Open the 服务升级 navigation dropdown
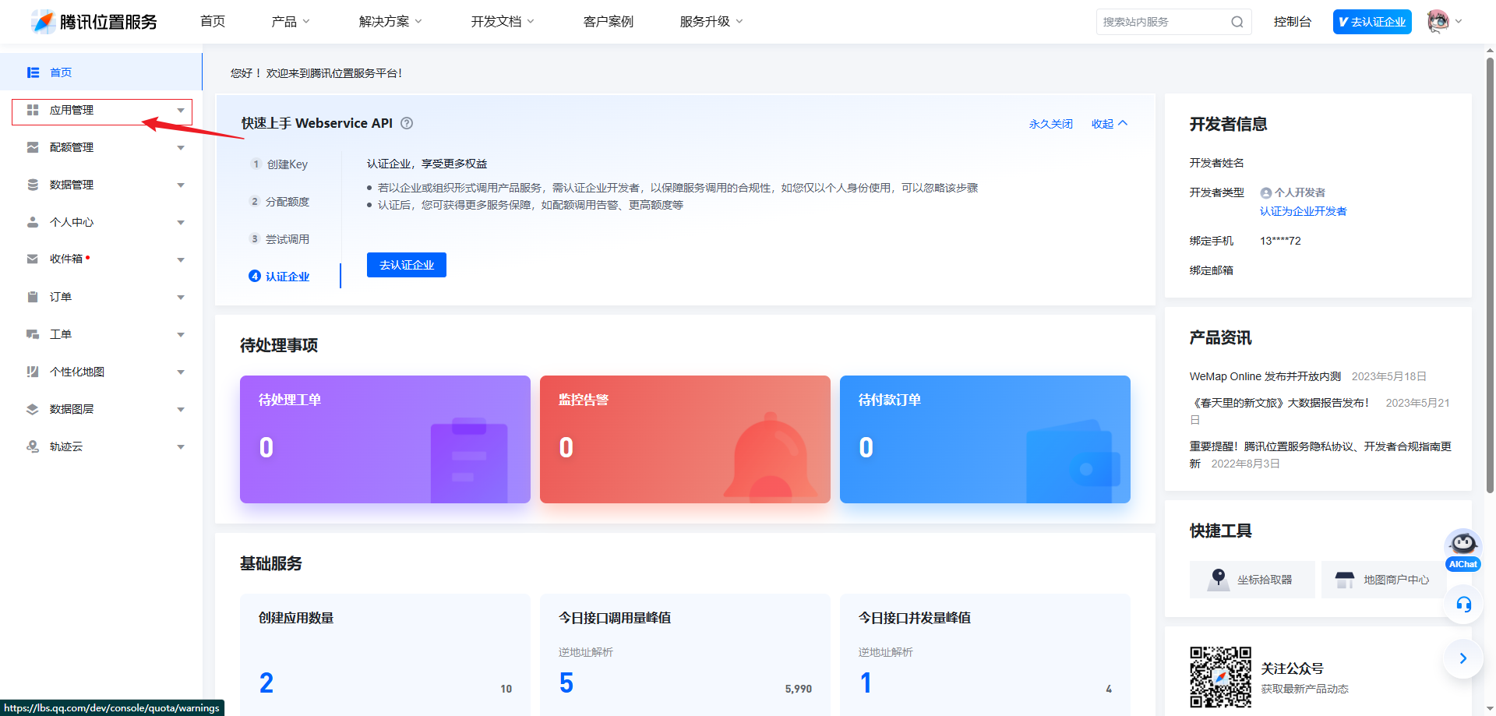This screenshot has width=1496, height=716. click(711, 22)
